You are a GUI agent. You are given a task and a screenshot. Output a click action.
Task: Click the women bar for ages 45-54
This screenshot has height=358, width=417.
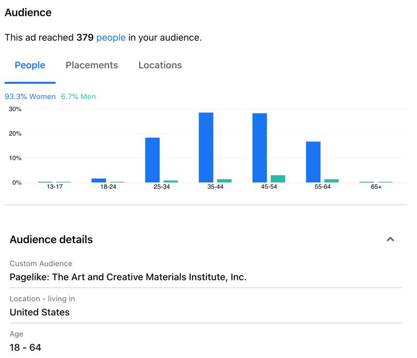[260, 148]
